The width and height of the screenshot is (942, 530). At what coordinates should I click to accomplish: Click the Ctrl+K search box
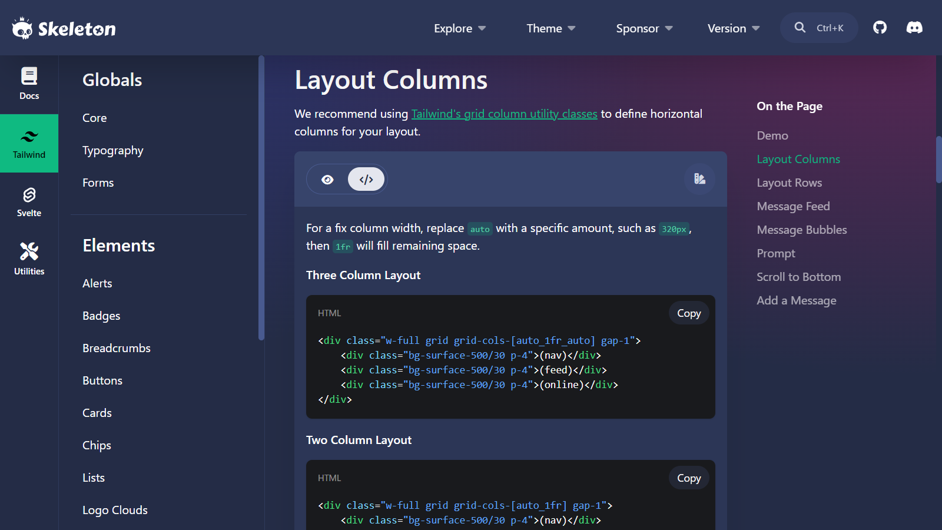click(x=819, y=28)
